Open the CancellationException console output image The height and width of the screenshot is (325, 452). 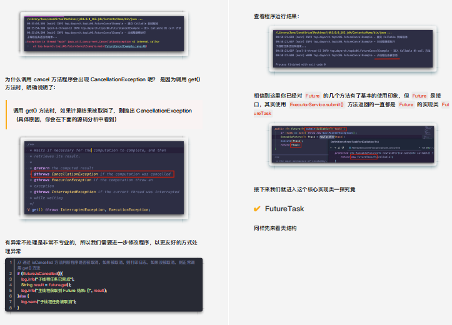(x=104, y=34)
